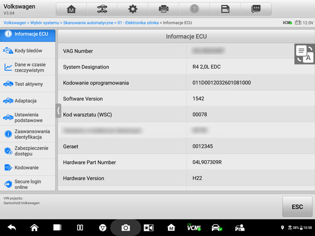This screenshot has height=236, width=315.
Task: Select Hardware Version value H22
Action: coord(197,178)
